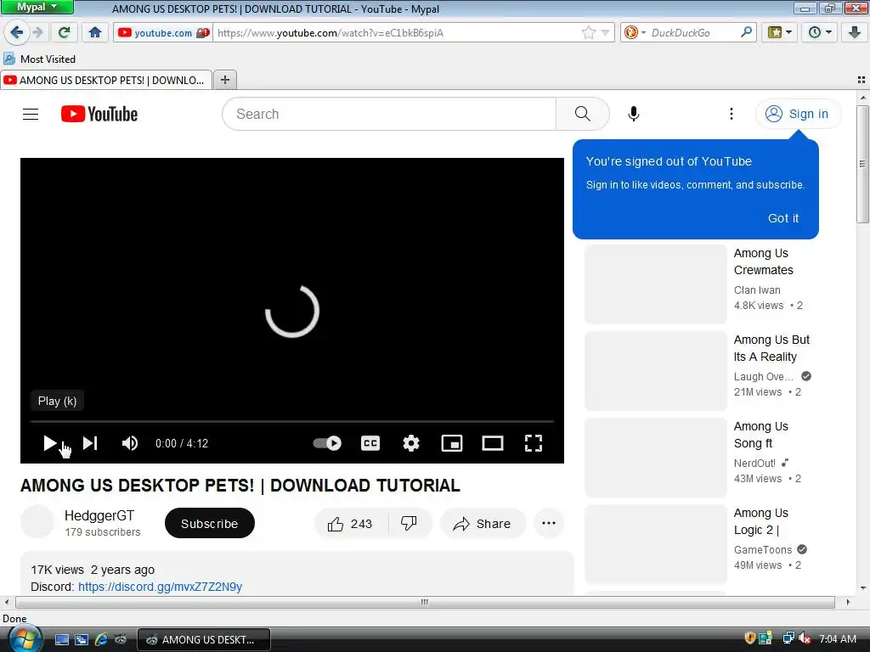Screen dimensions: 870x652
Task: Open the DuckDuckGo search engine dropdown
Action: coord(634,33)
